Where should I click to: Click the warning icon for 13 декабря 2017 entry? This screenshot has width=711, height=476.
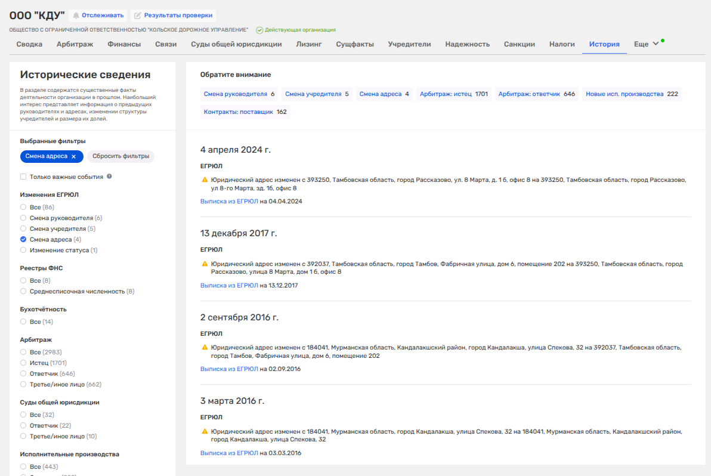(205, 264)
